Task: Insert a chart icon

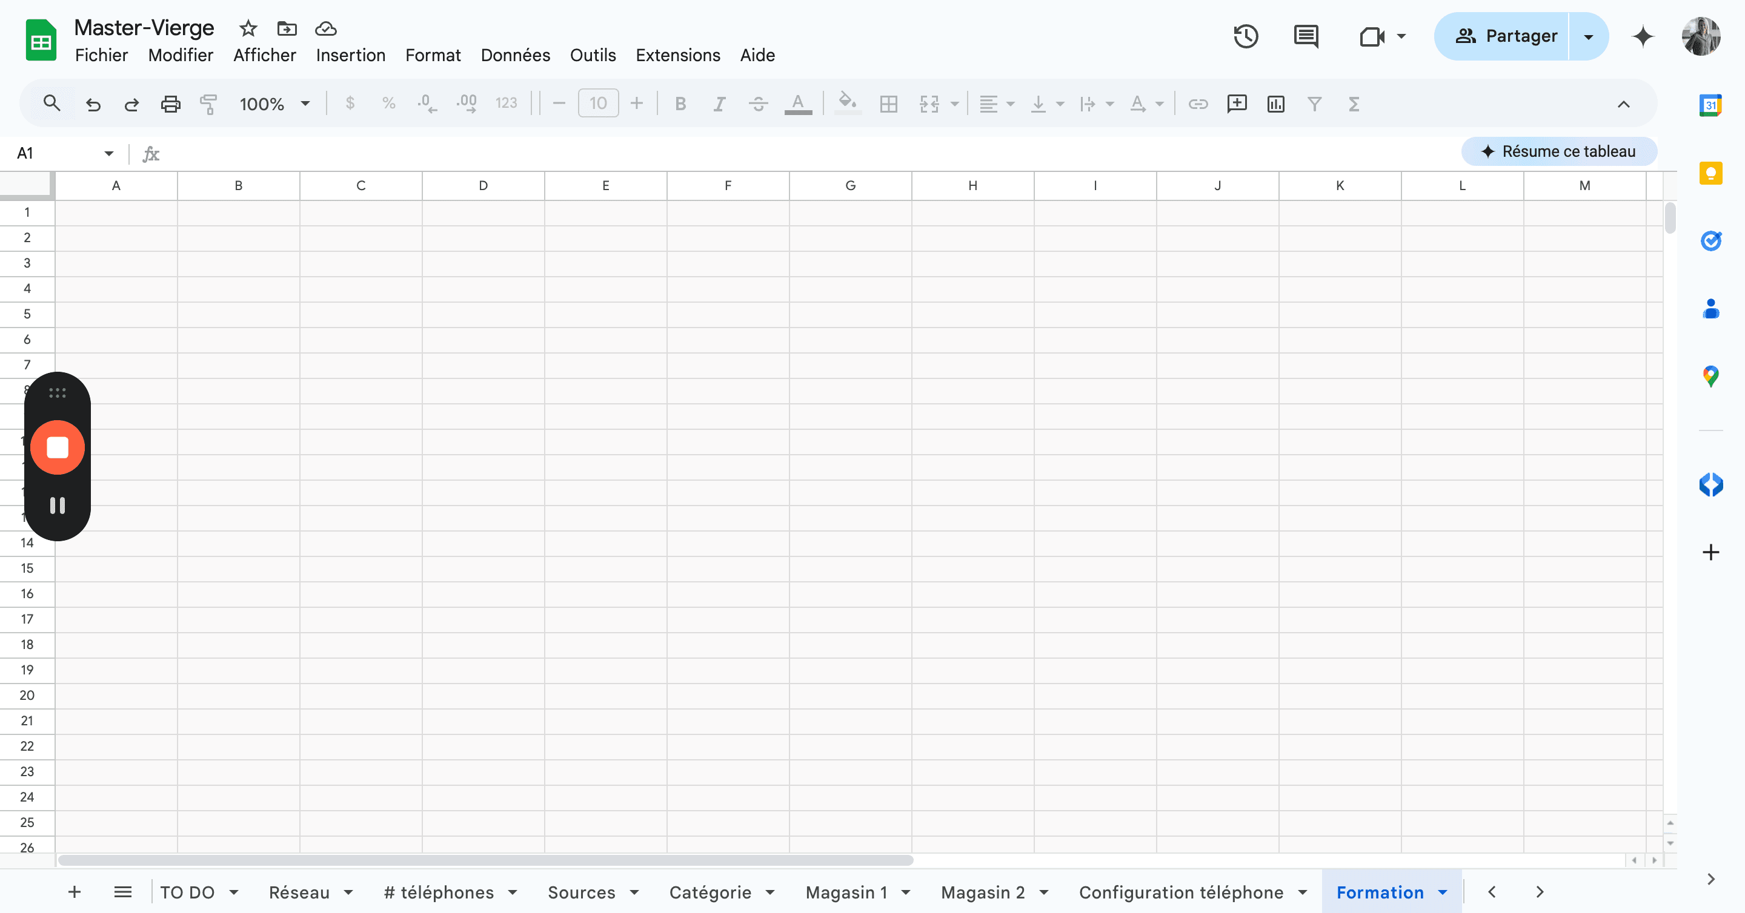Action: [x=1275, y=104]
